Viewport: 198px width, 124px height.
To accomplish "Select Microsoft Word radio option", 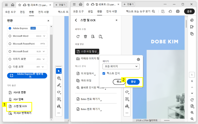I will (10, 36).
